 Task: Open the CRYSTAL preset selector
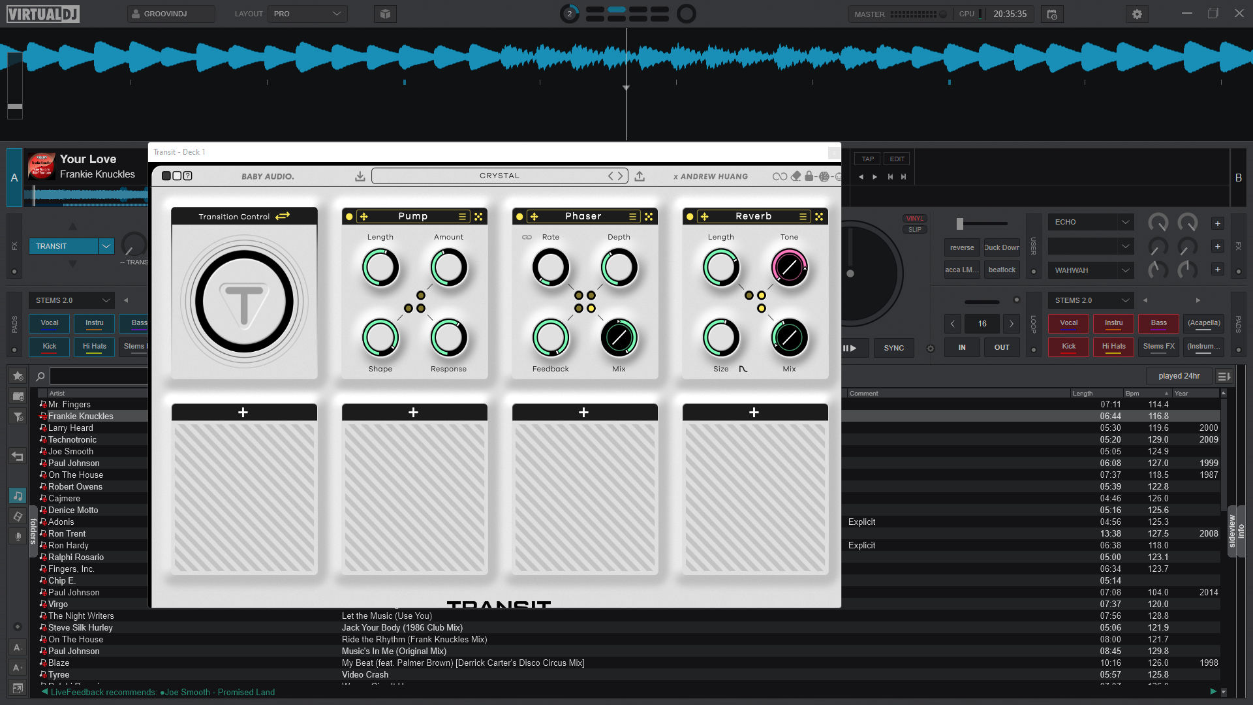499,176
